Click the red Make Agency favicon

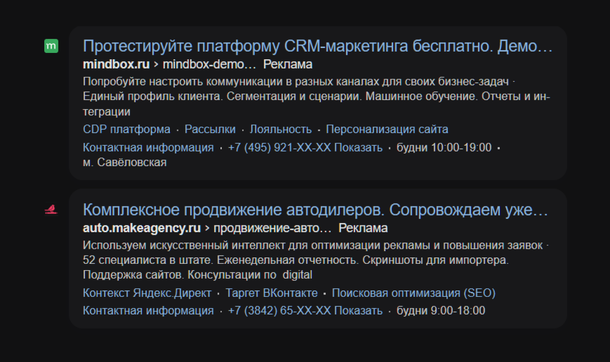click(x=51, y=210)
